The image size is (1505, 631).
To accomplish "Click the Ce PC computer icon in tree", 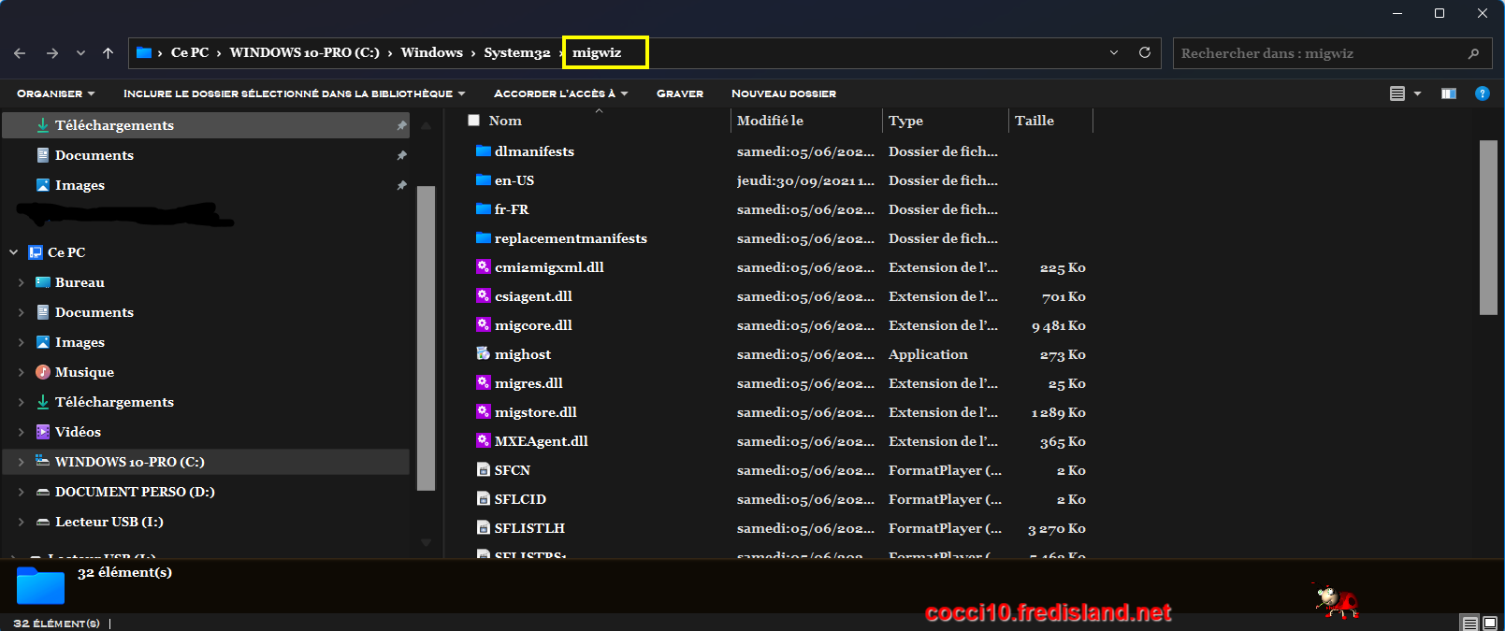I will click(x=36, y=252).
